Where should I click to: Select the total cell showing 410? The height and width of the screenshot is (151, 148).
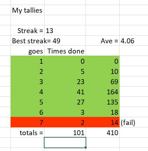point(103,132)
